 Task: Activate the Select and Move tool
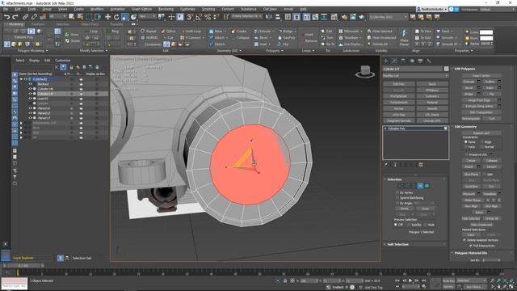click(107, 16)
